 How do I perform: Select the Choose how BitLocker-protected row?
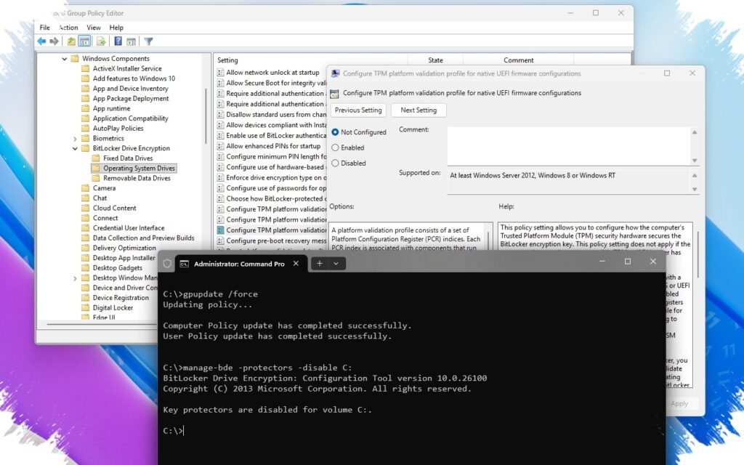click(x=272, y=199)
